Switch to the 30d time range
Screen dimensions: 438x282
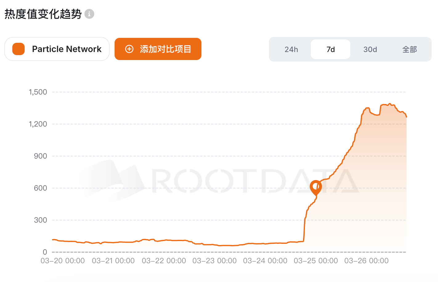pyautogui.click(x=370, y=49)
